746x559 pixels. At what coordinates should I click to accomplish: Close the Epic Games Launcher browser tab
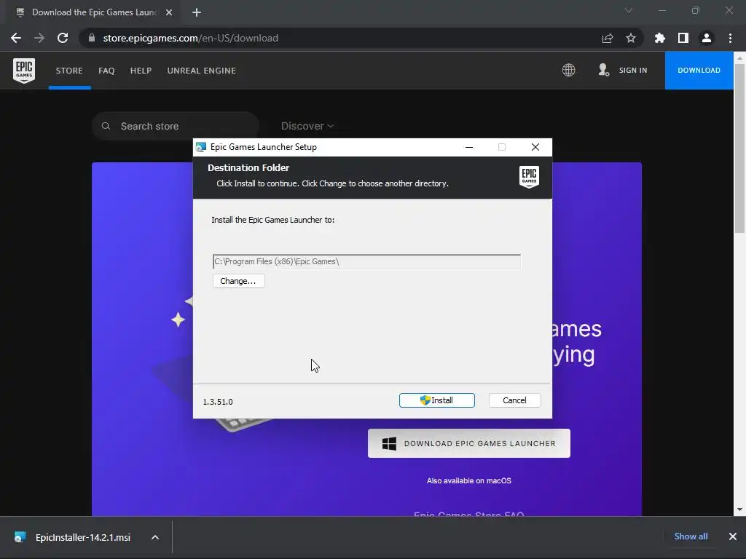(x=169, y=12)
